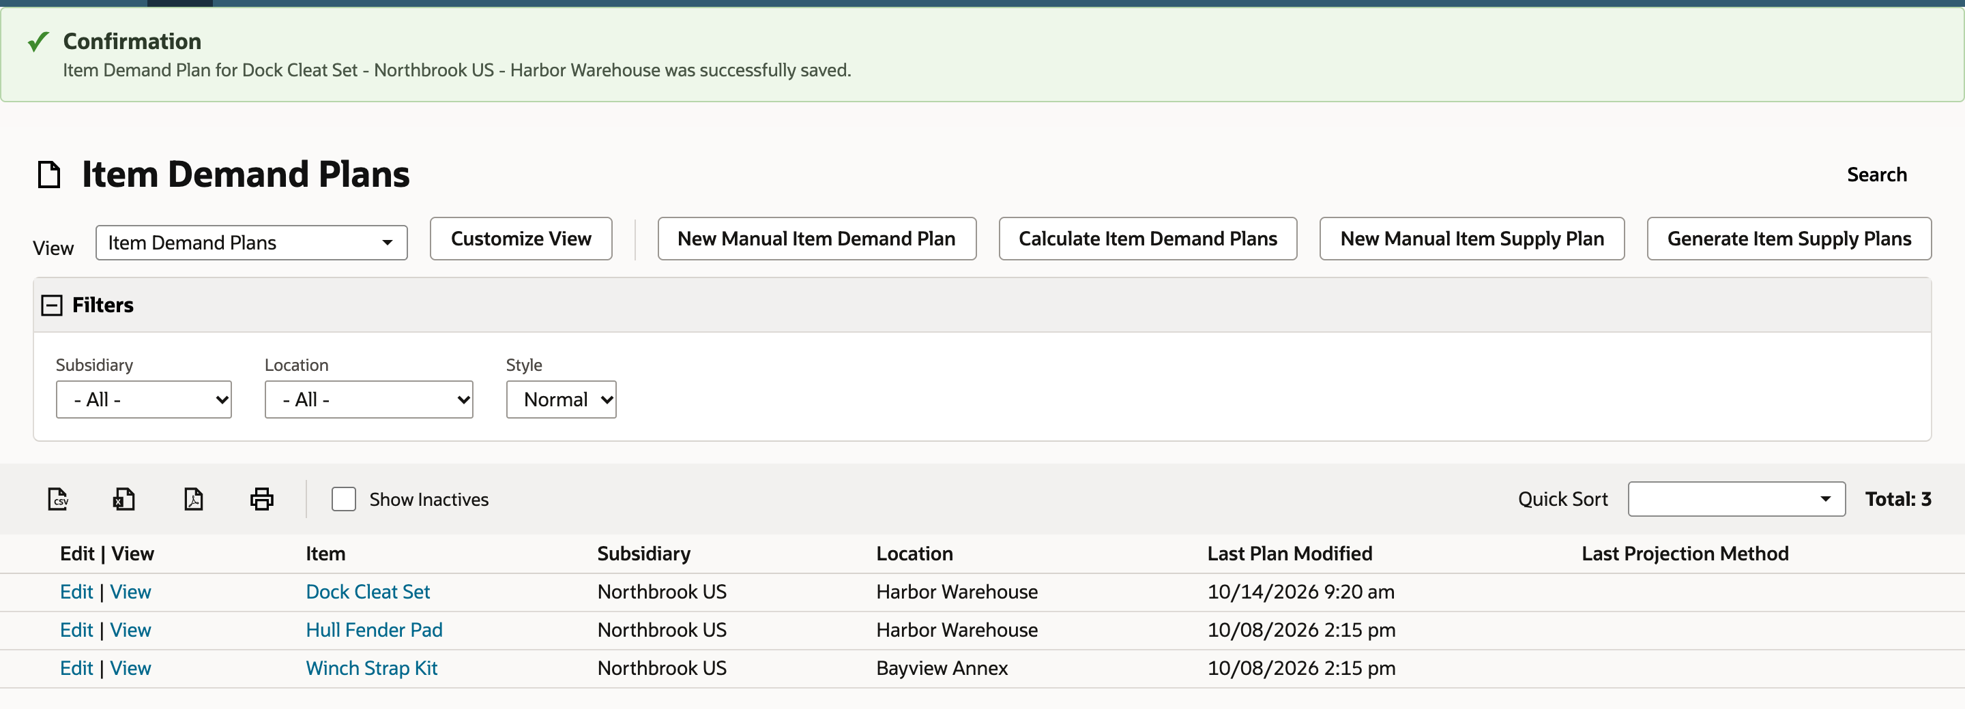Export the list as PDF
This screenshot has width=1965, height=709.
point(194,499)
